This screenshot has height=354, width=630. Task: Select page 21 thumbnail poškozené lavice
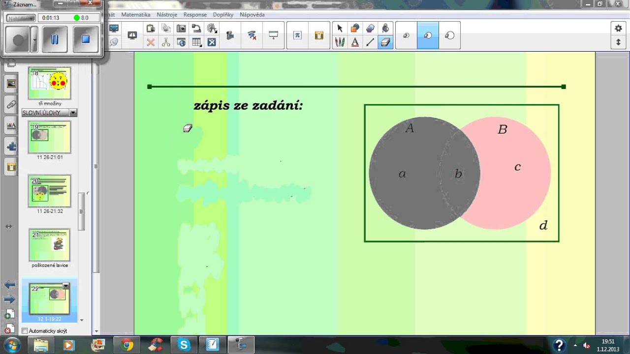pos(49,245)
